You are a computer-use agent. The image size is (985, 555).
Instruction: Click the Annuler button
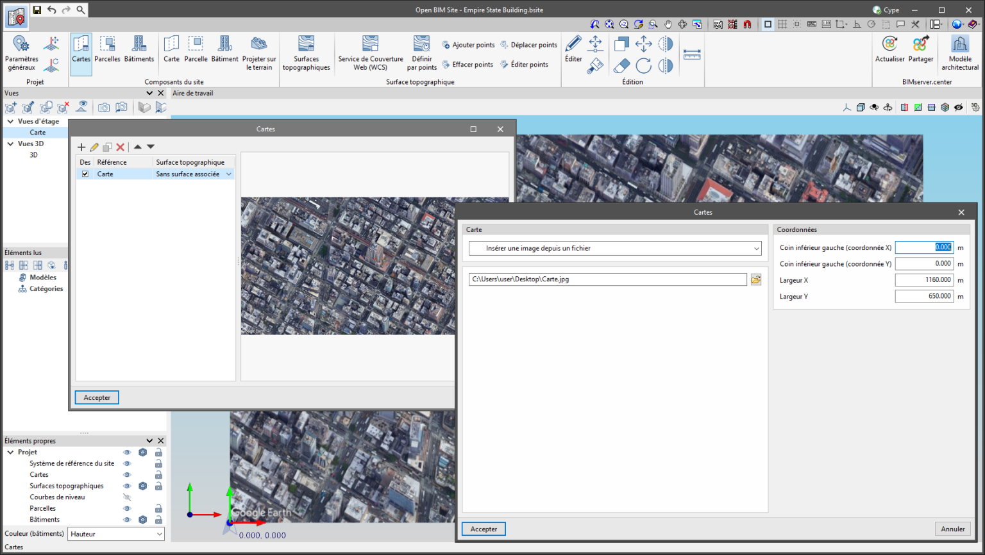click(x=952, y=529)
